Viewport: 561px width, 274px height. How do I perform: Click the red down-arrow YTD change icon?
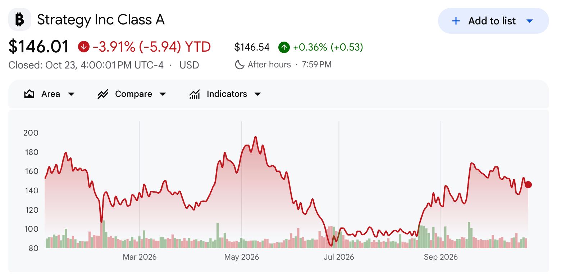pos(84,47)
